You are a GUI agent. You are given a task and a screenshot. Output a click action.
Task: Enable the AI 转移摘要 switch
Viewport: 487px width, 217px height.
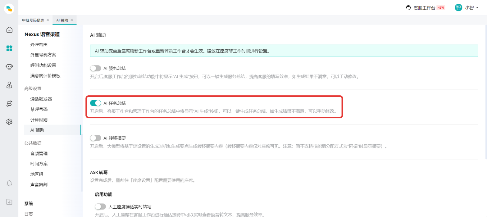click(x=96, y=138)
